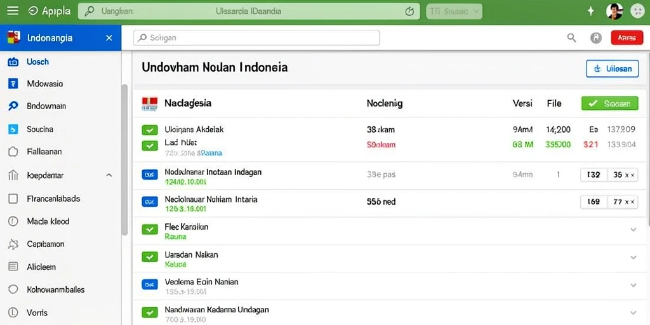650x325 pixels.
Task: Toggle blue checkbox for Neciolnauar Nuhiam Intaria
Action: pos(150,202)
